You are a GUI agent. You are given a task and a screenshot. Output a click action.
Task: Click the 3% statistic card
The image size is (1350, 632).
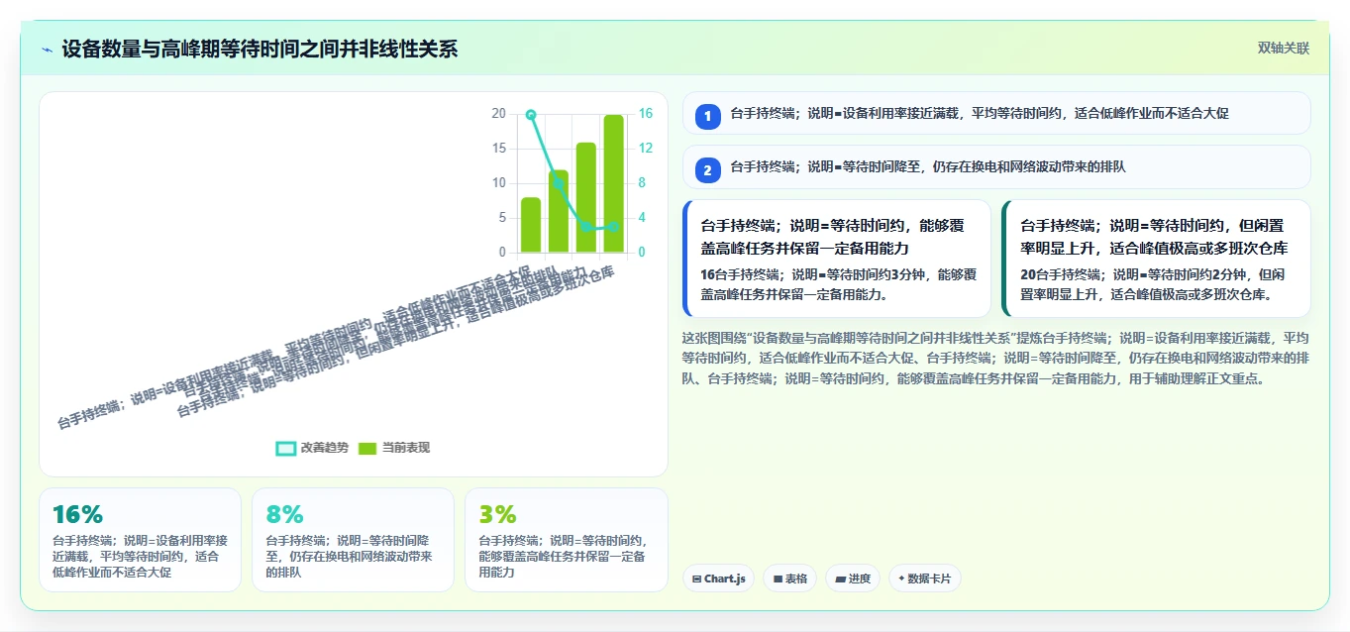pyautogui.click(x=566, y=540)
